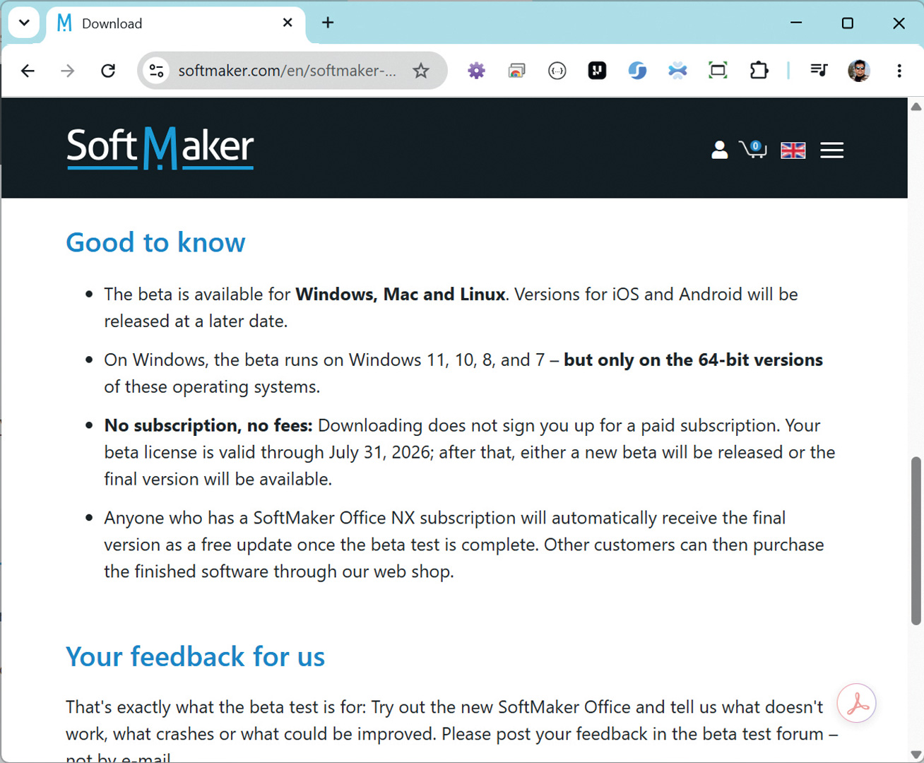Open the Chrome profile avatar
Viewport: 924px width, 763px height.
[859, 71]
